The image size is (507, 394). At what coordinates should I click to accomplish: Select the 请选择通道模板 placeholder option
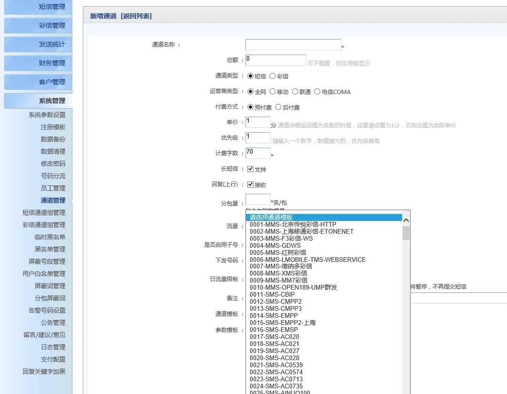pos(271,217)
